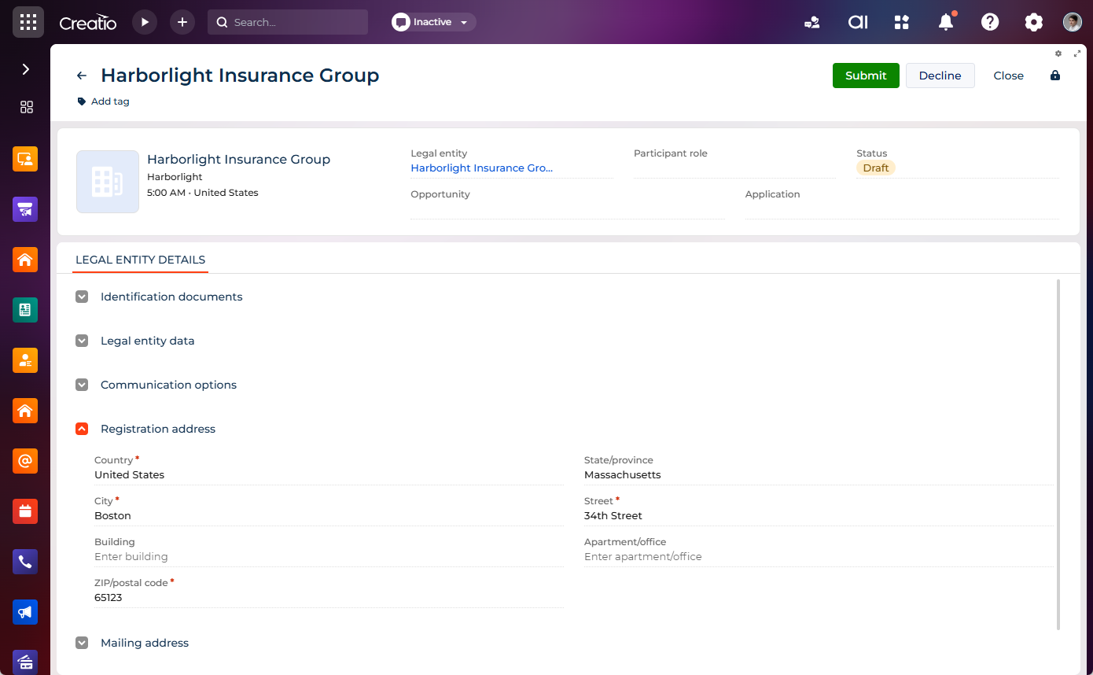Screen dimensions: 1093x675
Task: Select the LEGAL ENTITY DETAILS tab
Action: point(140,260)
